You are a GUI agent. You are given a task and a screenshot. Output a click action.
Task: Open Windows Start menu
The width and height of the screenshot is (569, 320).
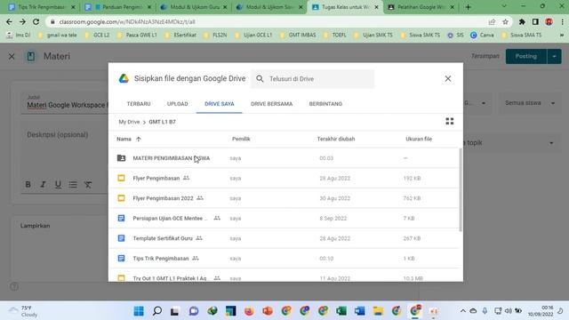[139, 311]
